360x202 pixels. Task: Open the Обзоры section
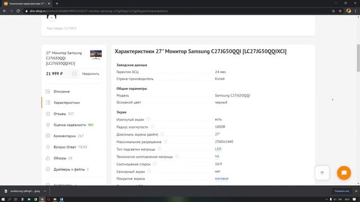click(x=60, y=158)
